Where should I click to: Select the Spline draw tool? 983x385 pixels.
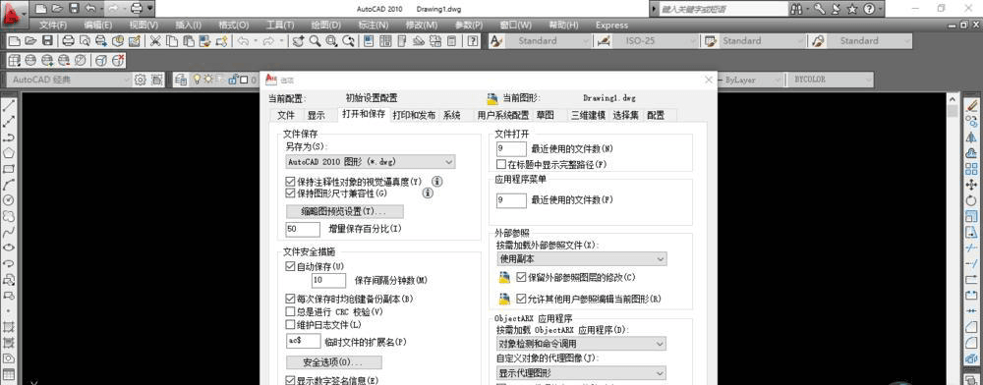point(9,232)
